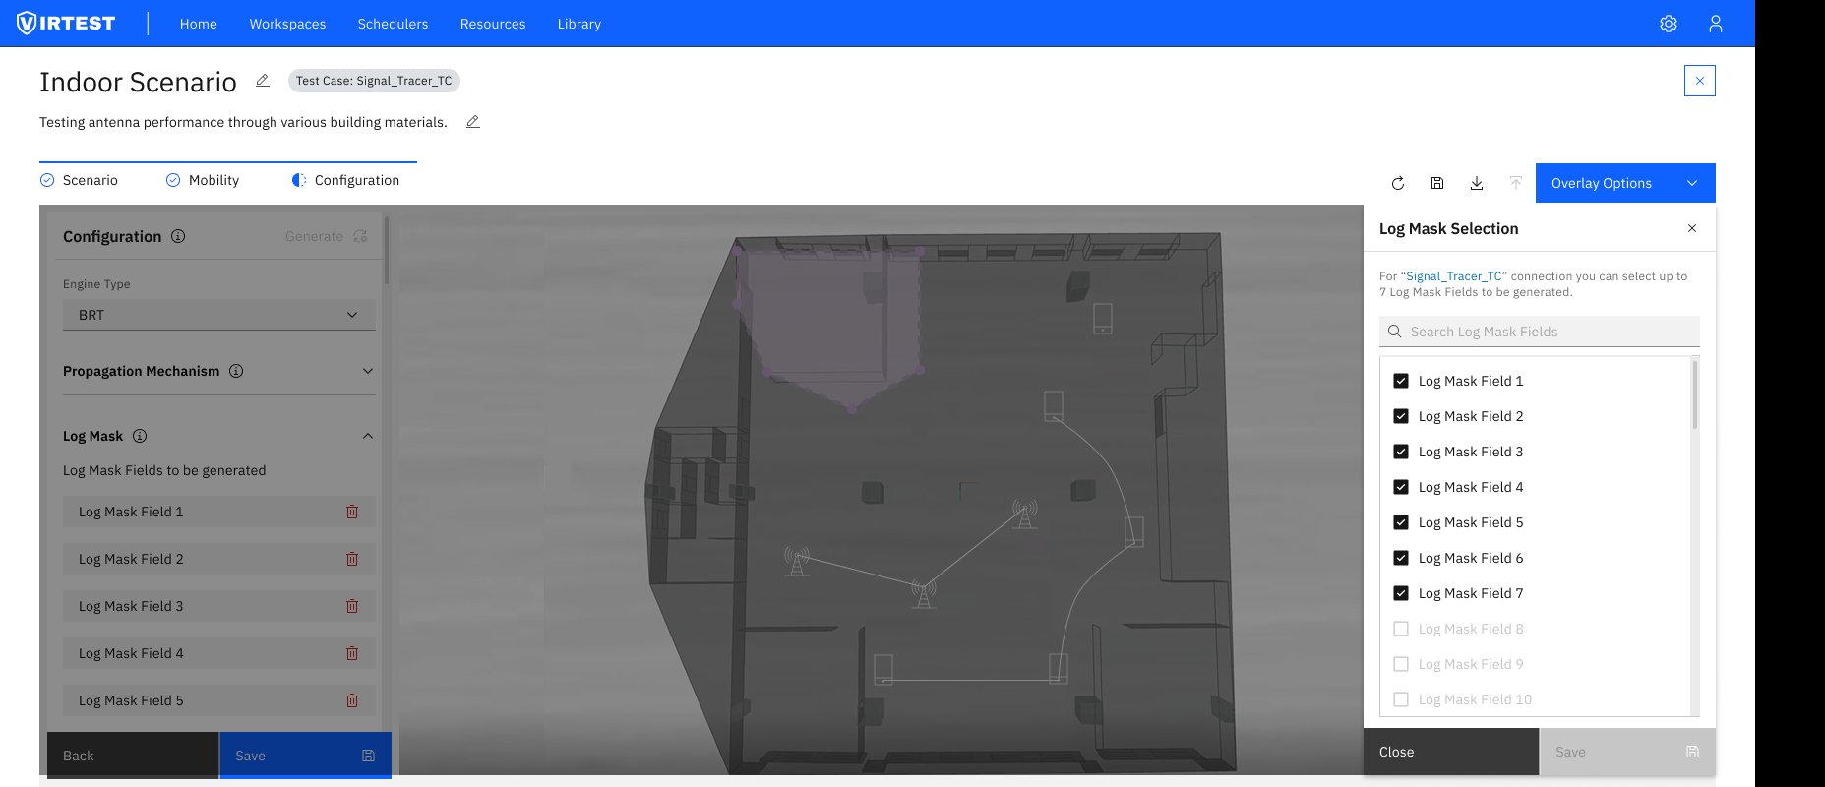Open the Signal_Tracer_TC connection link
This screenshot has height=787, width=1825.
tap(1454, 276)
